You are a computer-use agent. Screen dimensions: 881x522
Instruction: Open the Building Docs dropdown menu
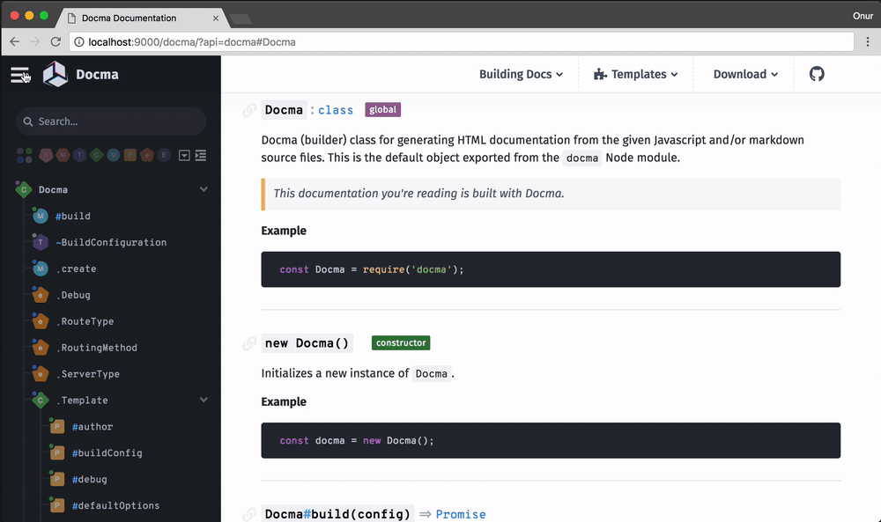(x=521, y=74)
